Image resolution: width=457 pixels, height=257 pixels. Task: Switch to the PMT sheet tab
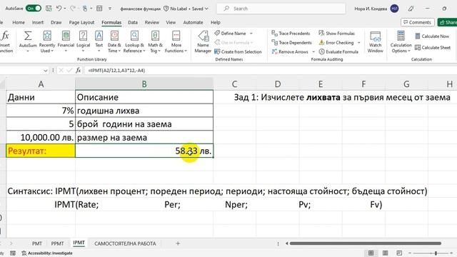tap(37, 243)
